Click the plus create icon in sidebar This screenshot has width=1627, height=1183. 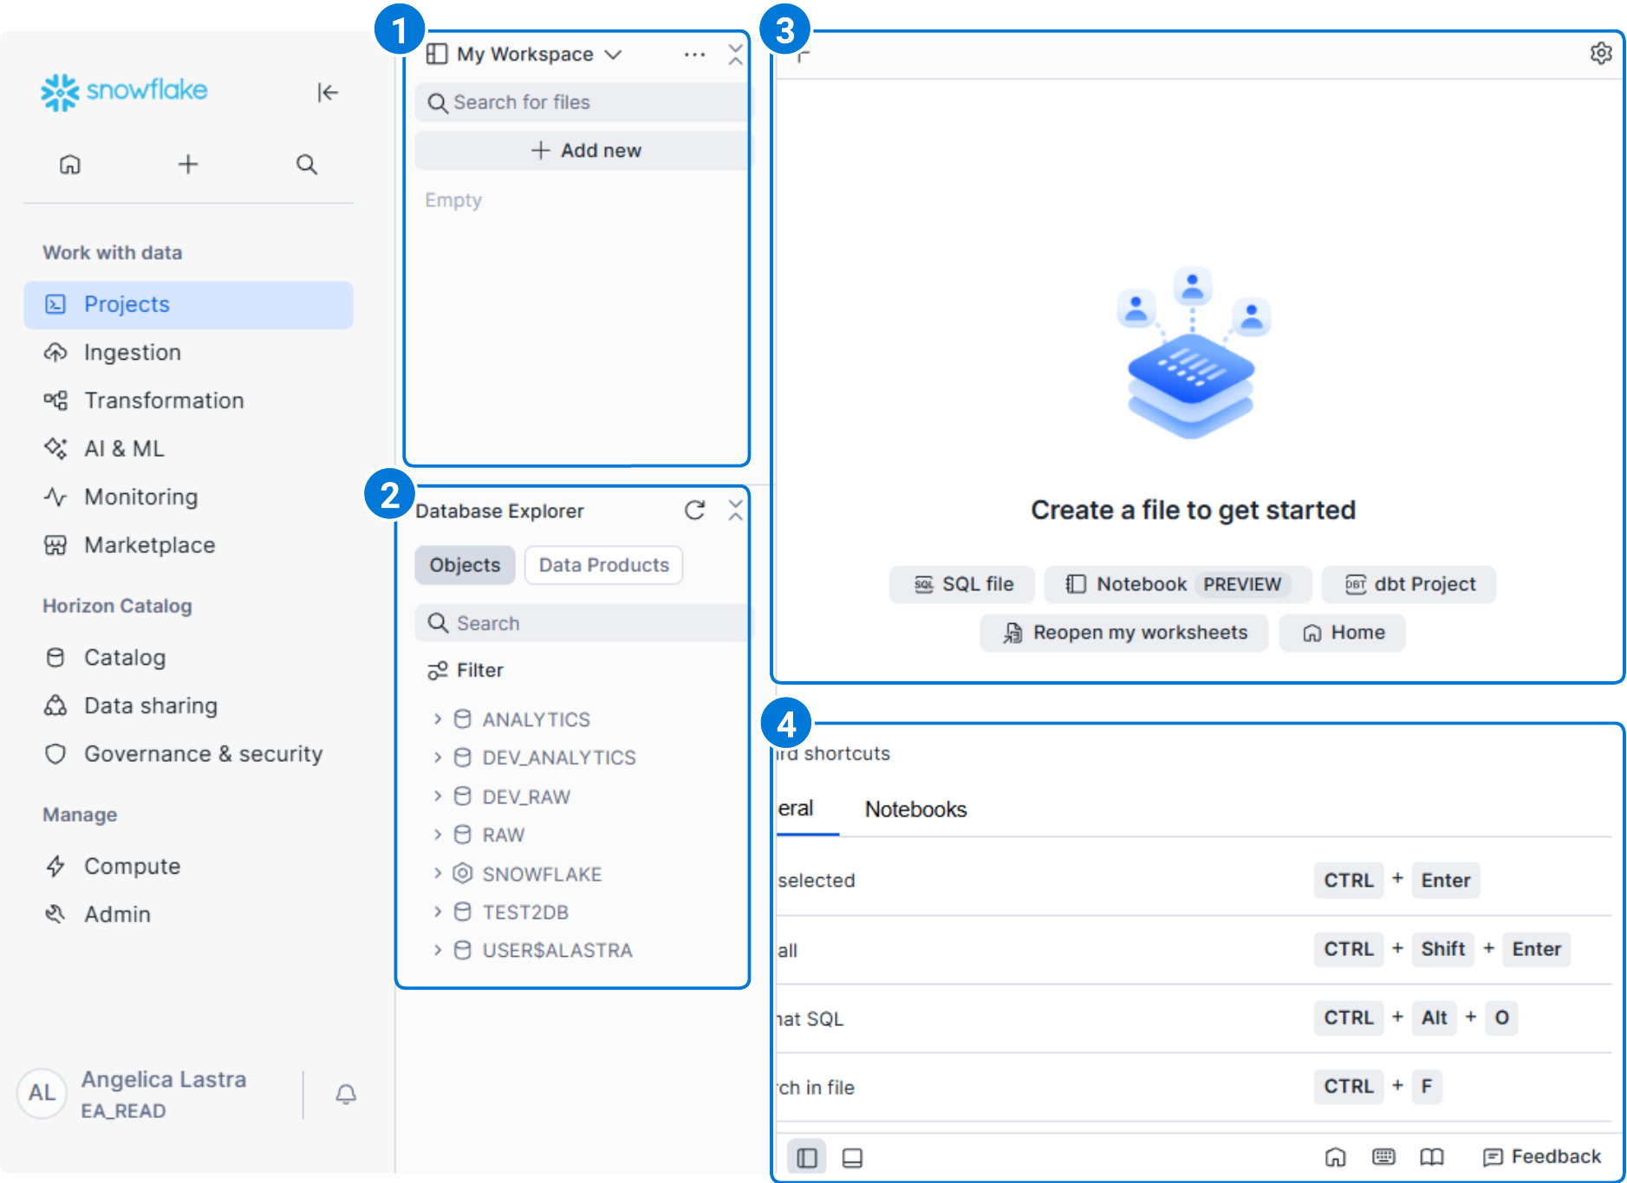(x=188, y=165)
